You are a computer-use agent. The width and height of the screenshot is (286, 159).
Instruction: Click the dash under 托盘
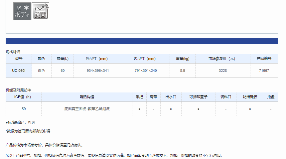271,109
